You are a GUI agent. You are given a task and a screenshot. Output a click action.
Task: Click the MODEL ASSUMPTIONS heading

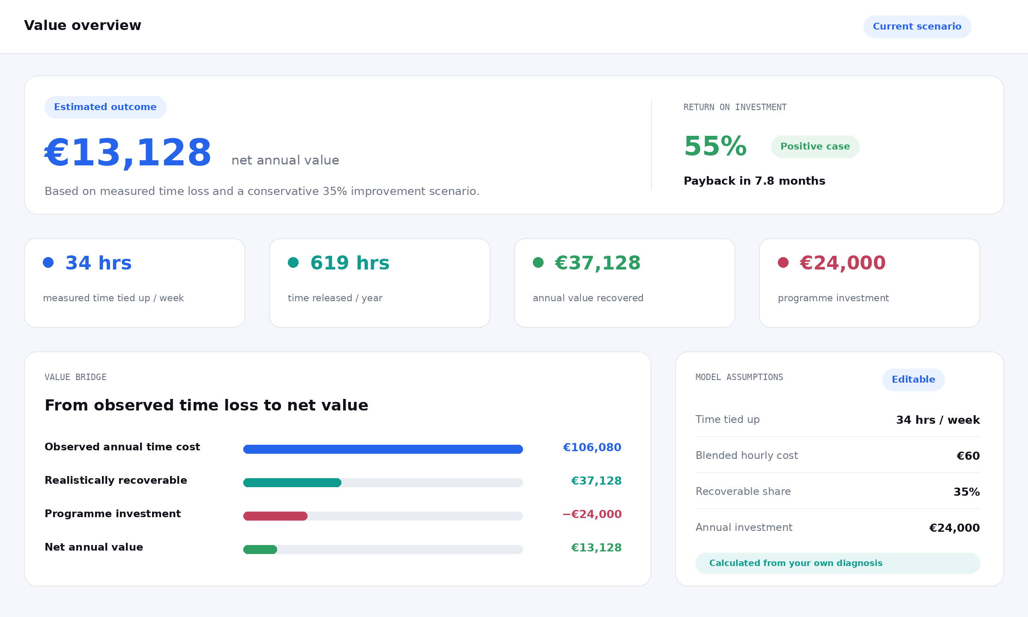[x=739, y=377]
